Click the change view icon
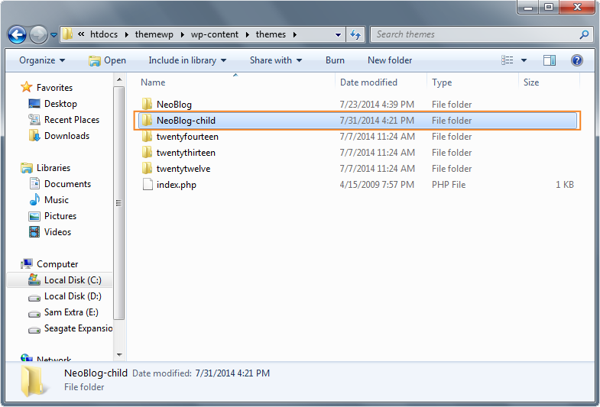Screen dimensions: 600x407 click(x=508, y=60)
